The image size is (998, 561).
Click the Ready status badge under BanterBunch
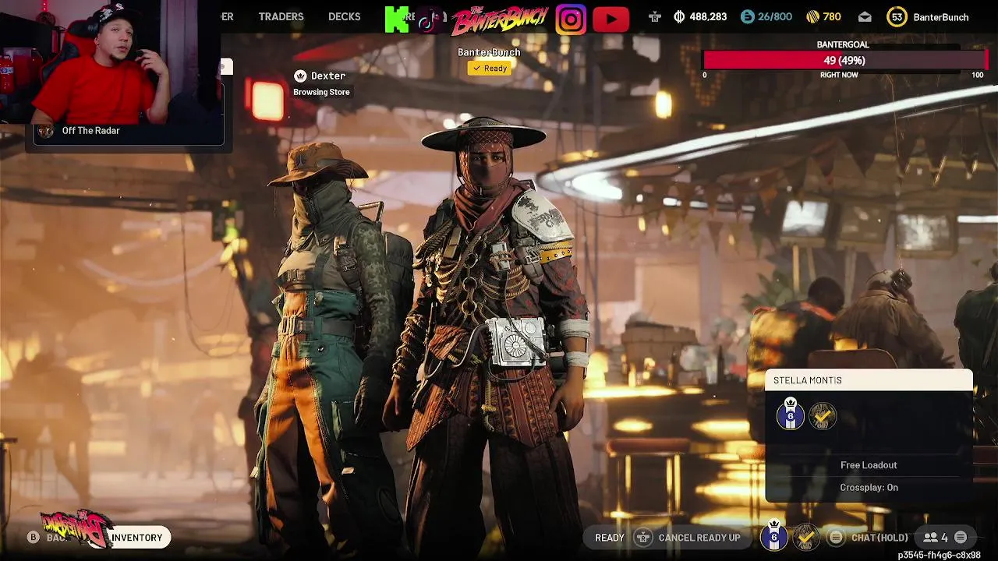click(489, 69)
